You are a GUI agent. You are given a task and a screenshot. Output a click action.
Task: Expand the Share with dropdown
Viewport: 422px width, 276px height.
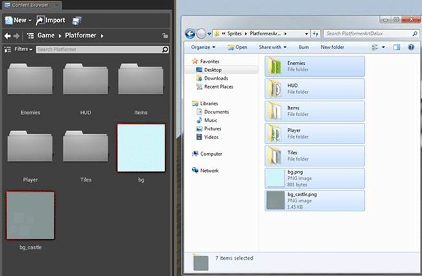tap(273, 48)
